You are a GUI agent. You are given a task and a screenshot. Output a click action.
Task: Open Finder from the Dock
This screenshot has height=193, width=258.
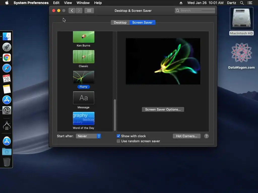click(7, 36)
